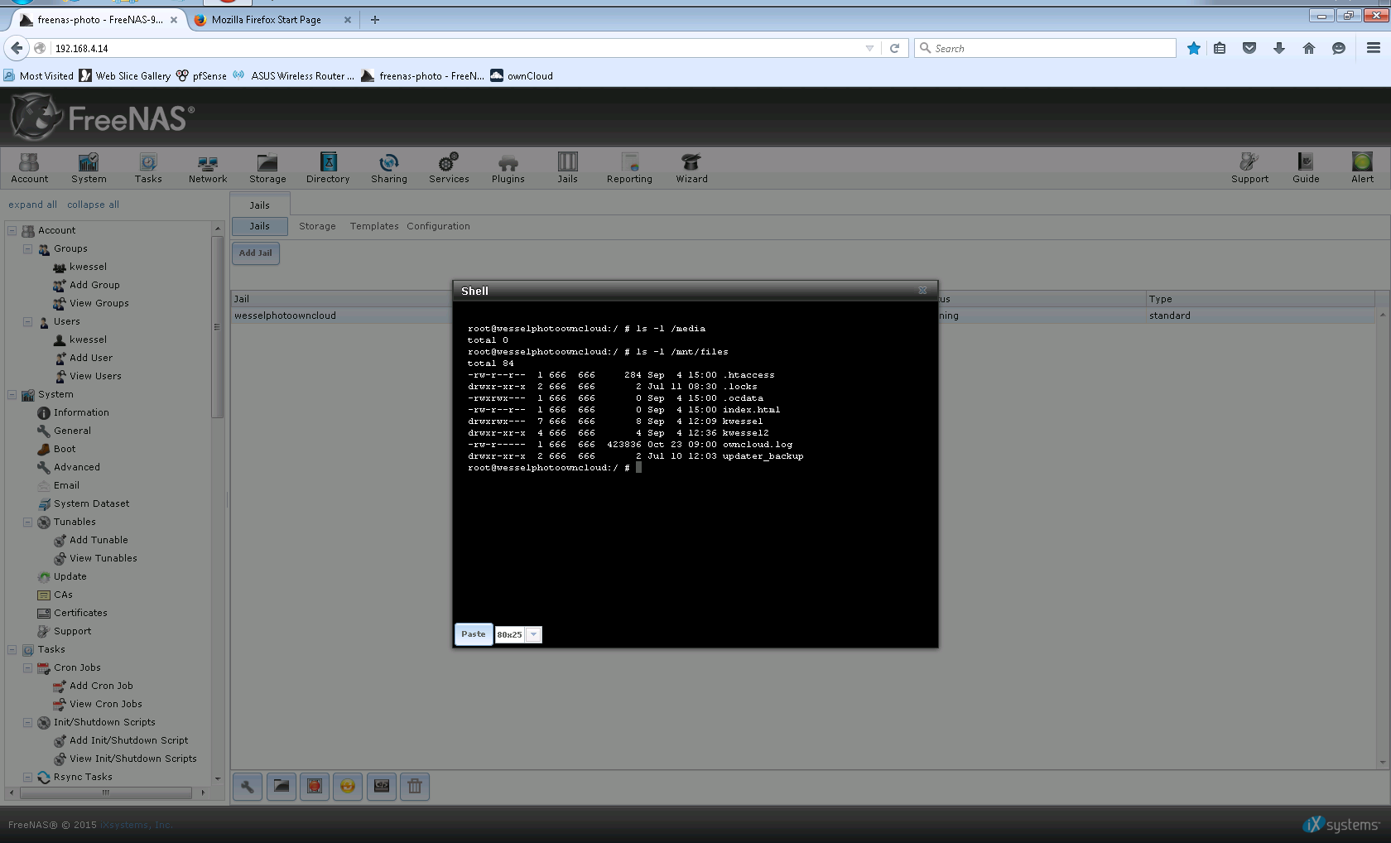The width and height of the screenshot is (1391, 843).
Task: Open the Storage section in top toolbar
Action: (x=267, y=167)
